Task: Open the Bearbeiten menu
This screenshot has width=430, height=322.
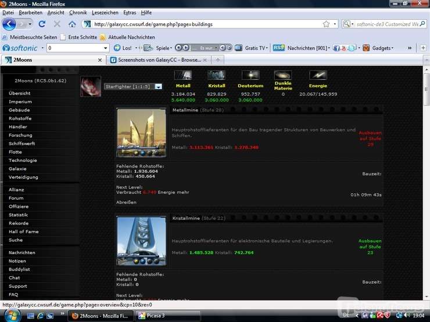Action: (30, 13)
